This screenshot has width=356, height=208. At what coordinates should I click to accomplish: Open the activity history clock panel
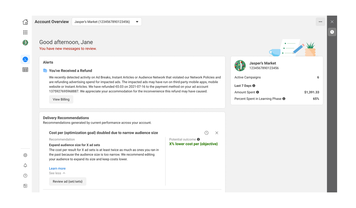tap(332, 32)
